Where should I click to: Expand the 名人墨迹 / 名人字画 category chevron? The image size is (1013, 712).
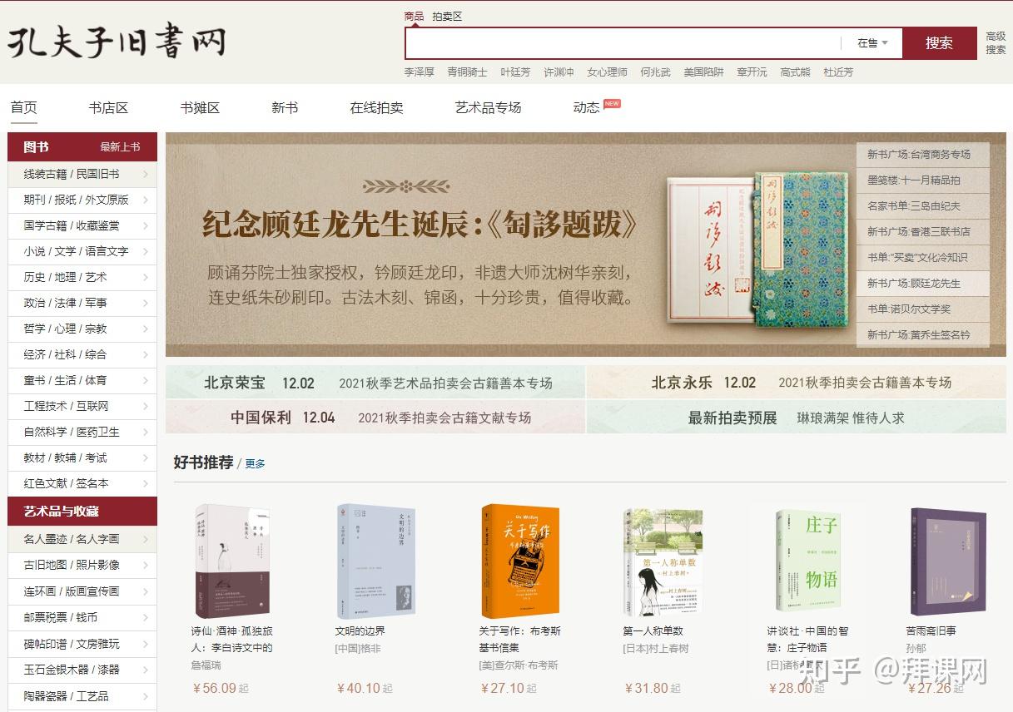pos(146,539)
